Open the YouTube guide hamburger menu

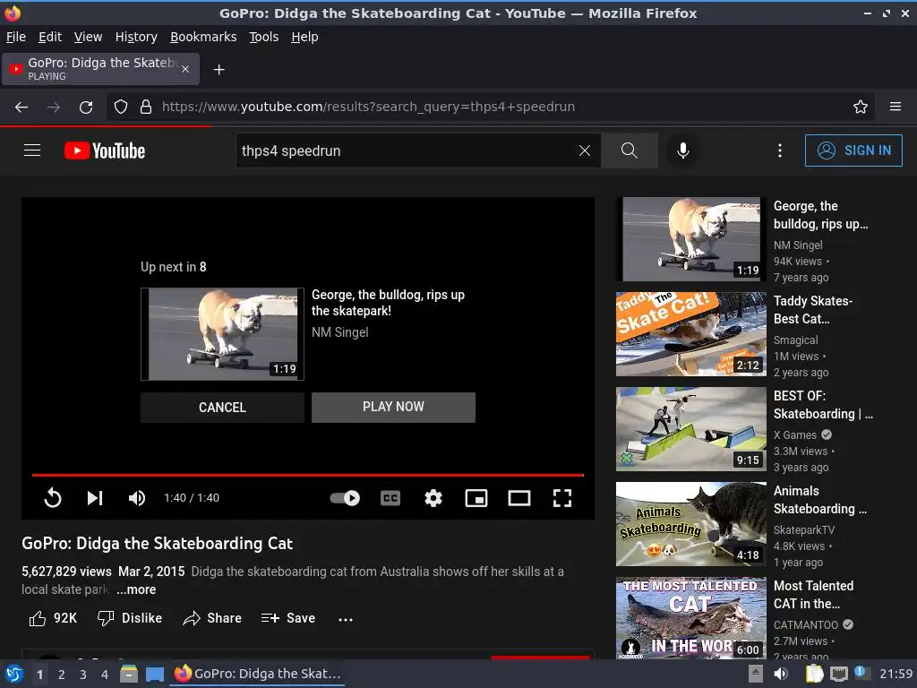[x=32, y=150]
